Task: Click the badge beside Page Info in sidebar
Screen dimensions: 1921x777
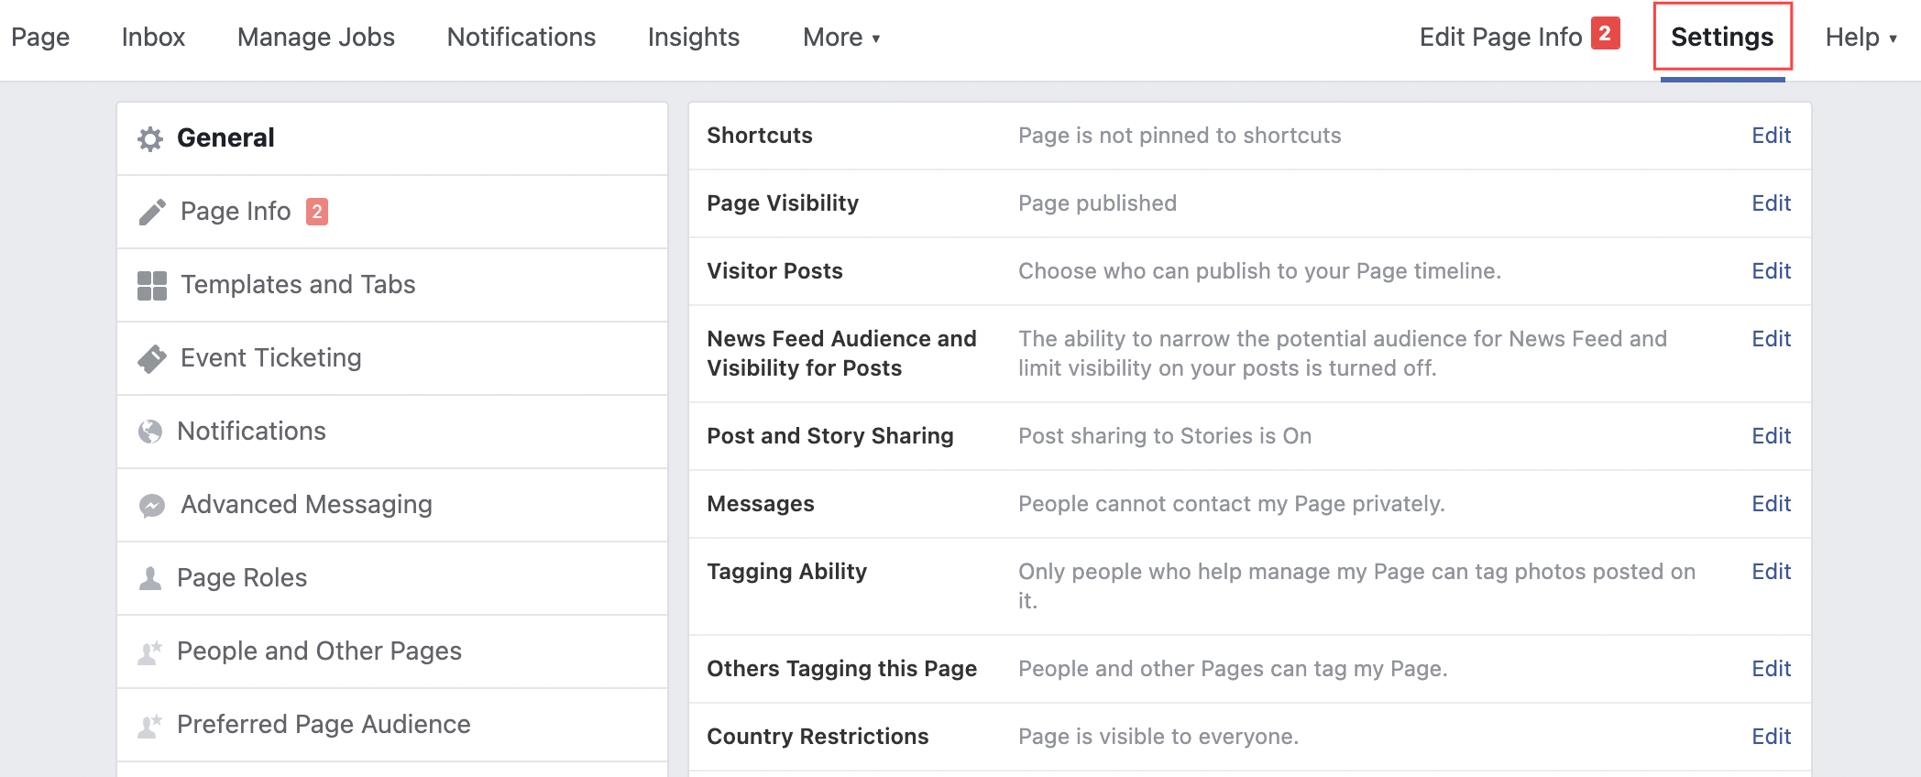Action: [317, 212]
